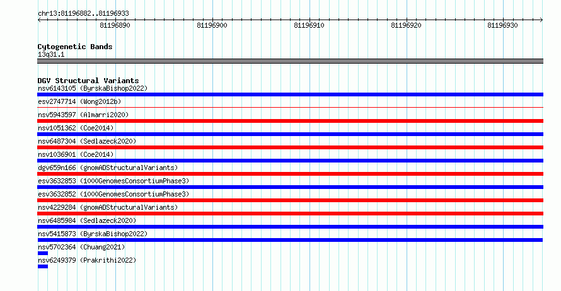561x291 pixels.
Task: Click the thin red line under esv2747714
Action: [x=290, y=107]
